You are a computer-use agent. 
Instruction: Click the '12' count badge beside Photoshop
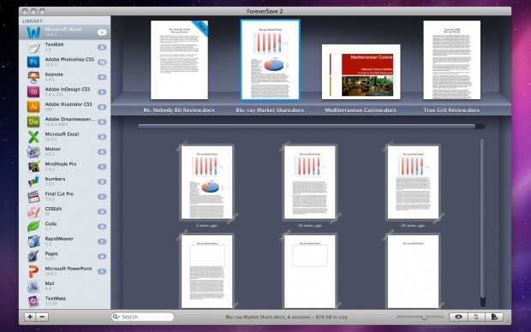102,62
